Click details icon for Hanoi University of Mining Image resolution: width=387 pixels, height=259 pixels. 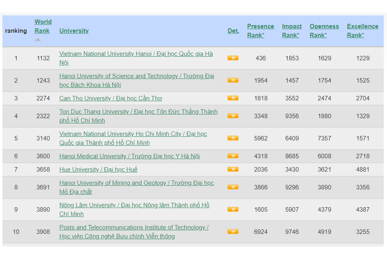[x=233, y=187]
